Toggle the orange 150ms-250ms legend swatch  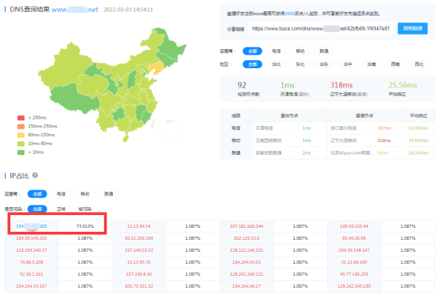click(x=21, y=127)
